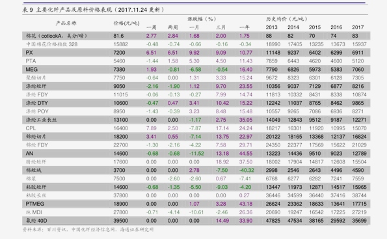This screenshot has height=239, width=387.
Task: Select the 一周 column header
Action: [x=152, y=27]
